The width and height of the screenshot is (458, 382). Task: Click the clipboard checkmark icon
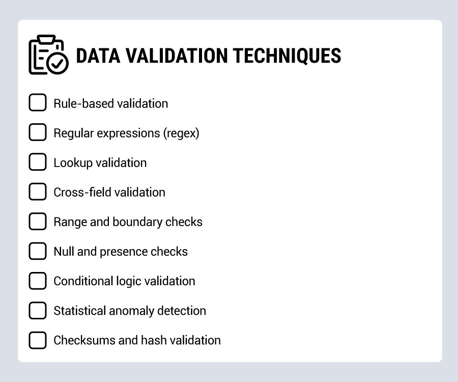(49, 54)
